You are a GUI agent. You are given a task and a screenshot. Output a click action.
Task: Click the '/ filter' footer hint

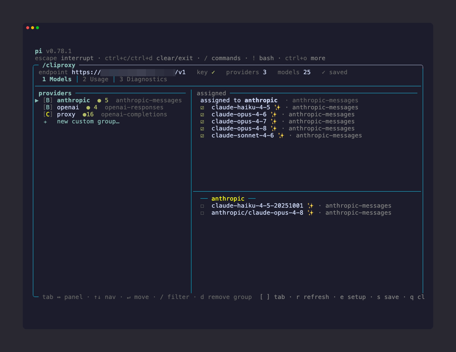(x=175, y=297)
